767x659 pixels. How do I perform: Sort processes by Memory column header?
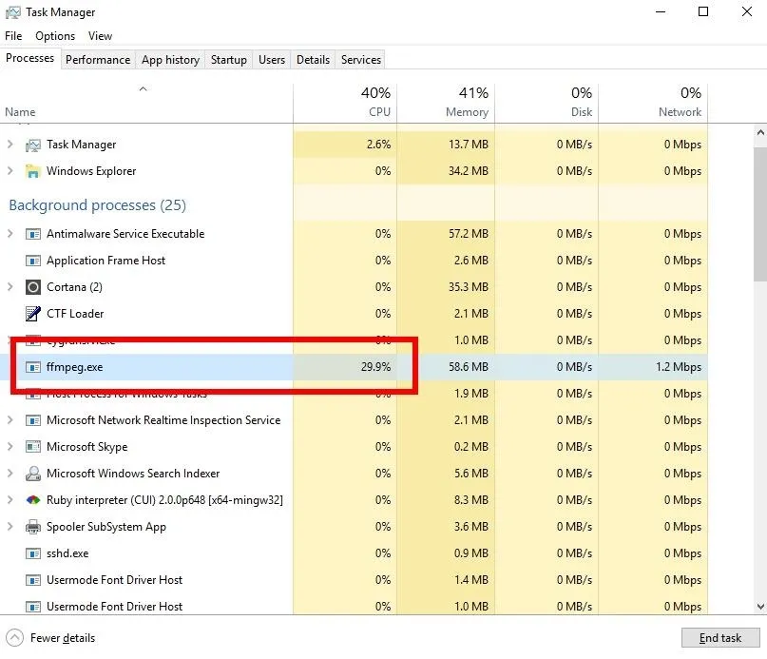(x=446, y=103)
